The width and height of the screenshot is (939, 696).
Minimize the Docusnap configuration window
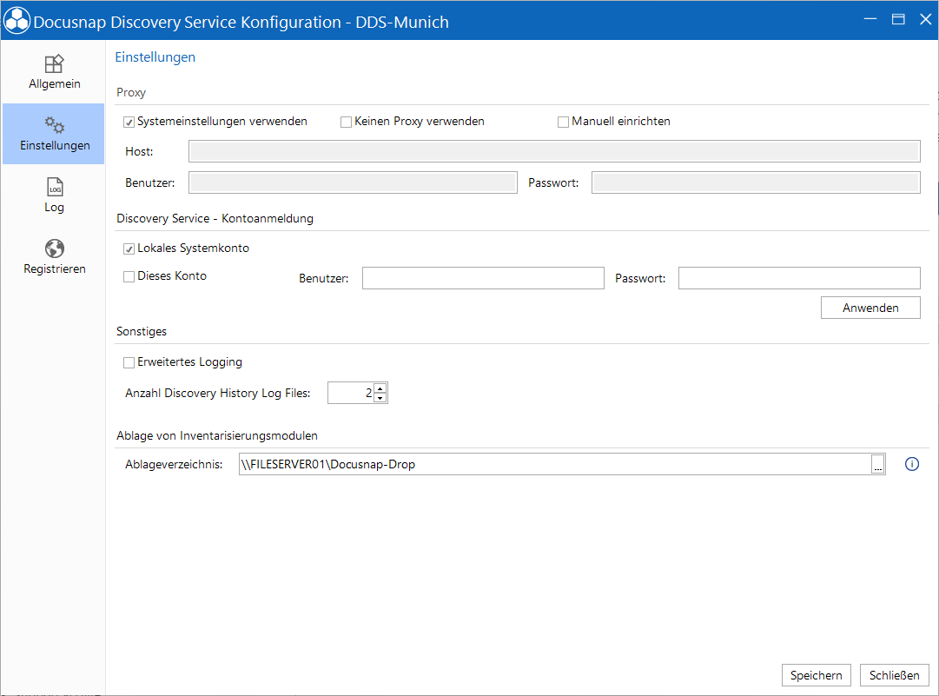tap(870, 19)
